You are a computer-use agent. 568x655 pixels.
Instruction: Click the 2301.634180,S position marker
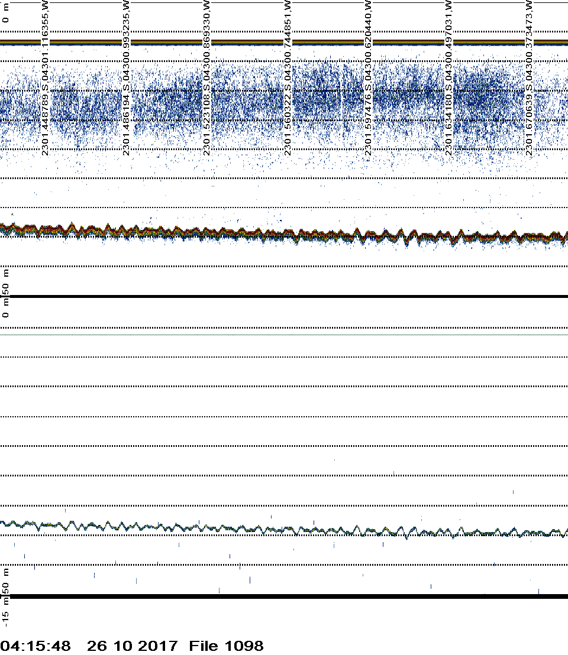449,77
